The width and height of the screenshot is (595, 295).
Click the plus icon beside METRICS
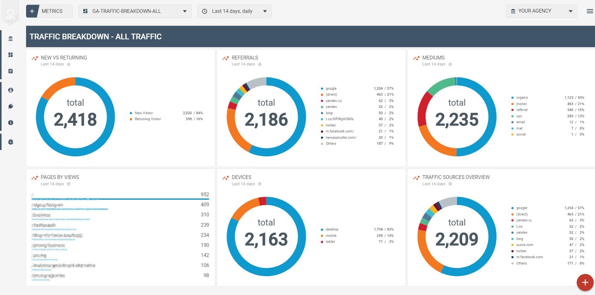[32, 11]
